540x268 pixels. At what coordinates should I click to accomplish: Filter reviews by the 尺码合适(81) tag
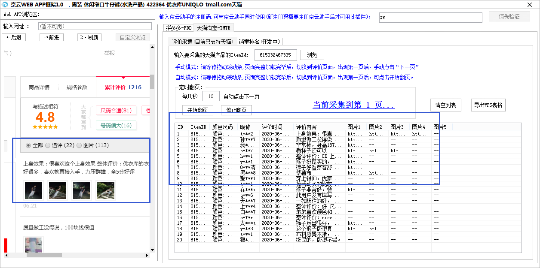coord(116,111)
